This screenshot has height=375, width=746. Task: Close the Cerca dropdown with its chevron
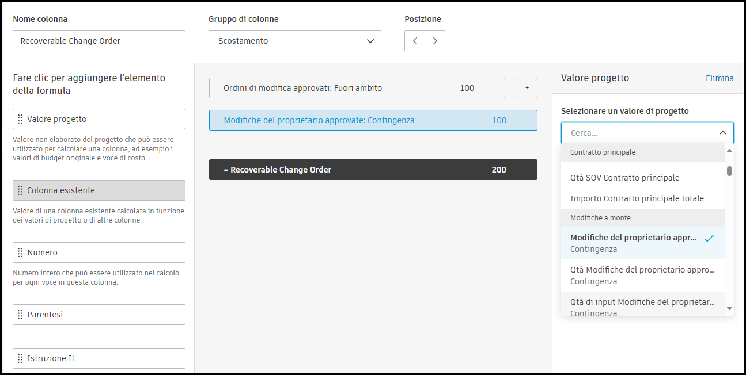pyautogui.click(x=723, y=132)
